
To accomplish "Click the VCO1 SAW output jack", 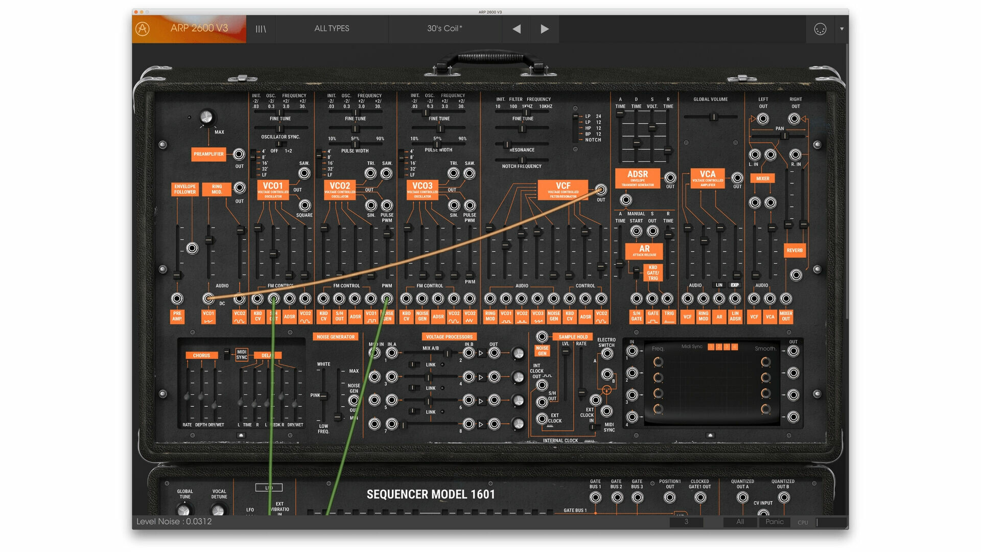I will click(305, 173).
